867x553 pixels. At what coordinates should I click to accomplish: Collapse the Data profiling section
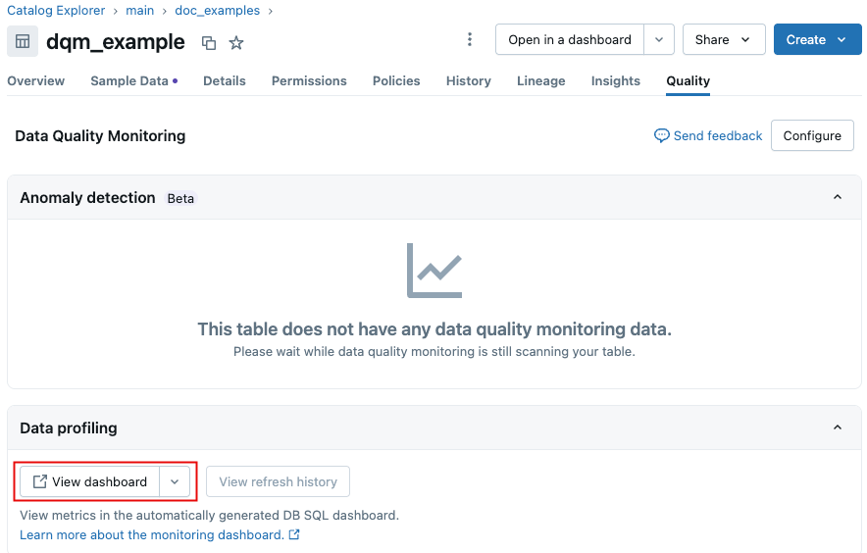coord(838,427)
